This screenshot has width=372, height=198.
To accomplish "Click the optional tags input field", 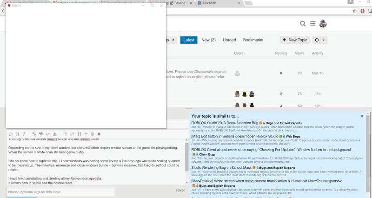I will pyautogui.click(x=61, y=192).
